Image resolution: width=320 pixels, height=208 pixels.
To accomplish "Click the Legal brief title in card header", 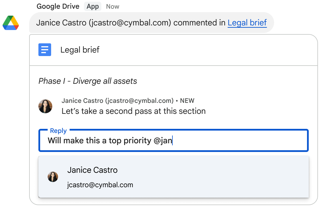I will pos(80,50).
